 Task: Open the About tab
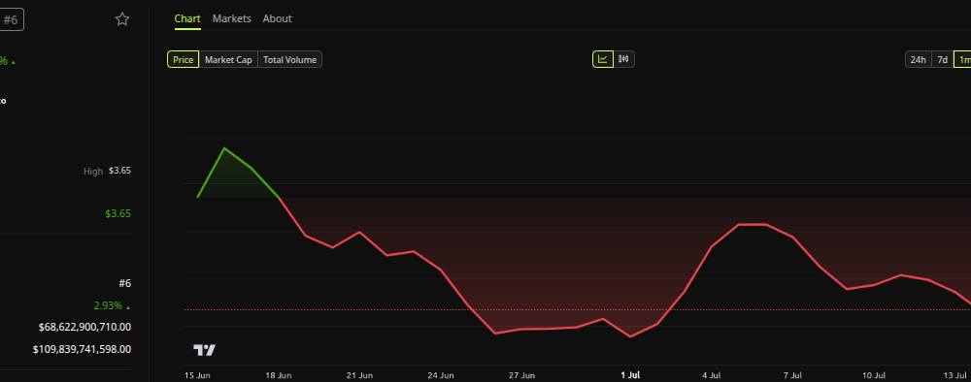(277, 18)
